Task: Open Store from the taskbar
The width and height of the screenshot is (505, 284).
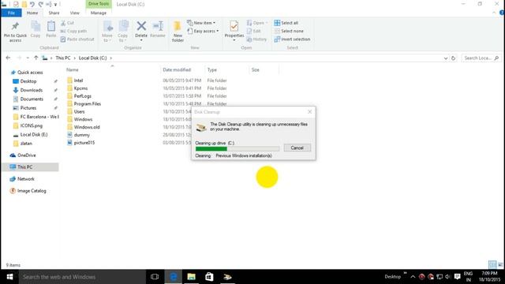Action: (209, 277)
